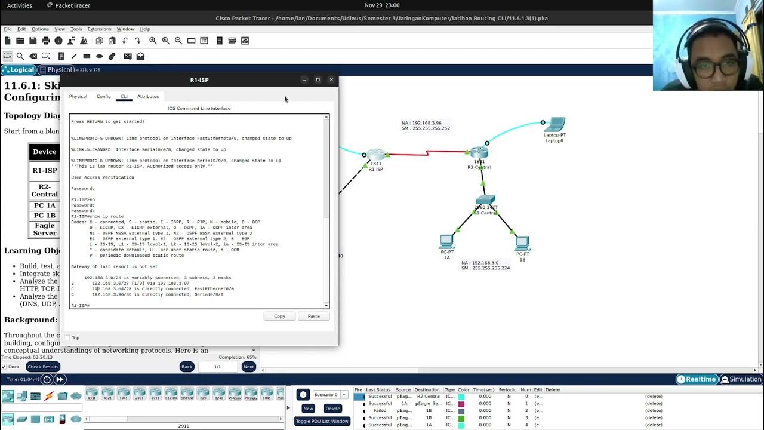Click the R2-Central router on workspace
The image size is (764, 430).
[x=479, y=153]
